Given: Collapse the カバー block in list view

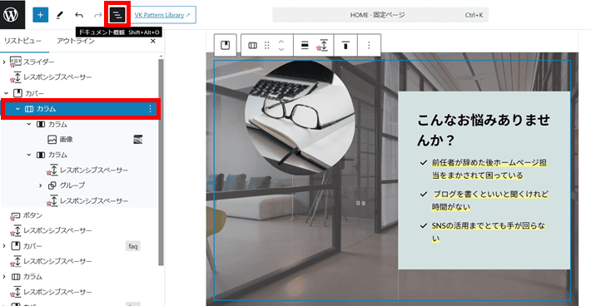Looking at the screenshot, I should click(x=6, y=93).
